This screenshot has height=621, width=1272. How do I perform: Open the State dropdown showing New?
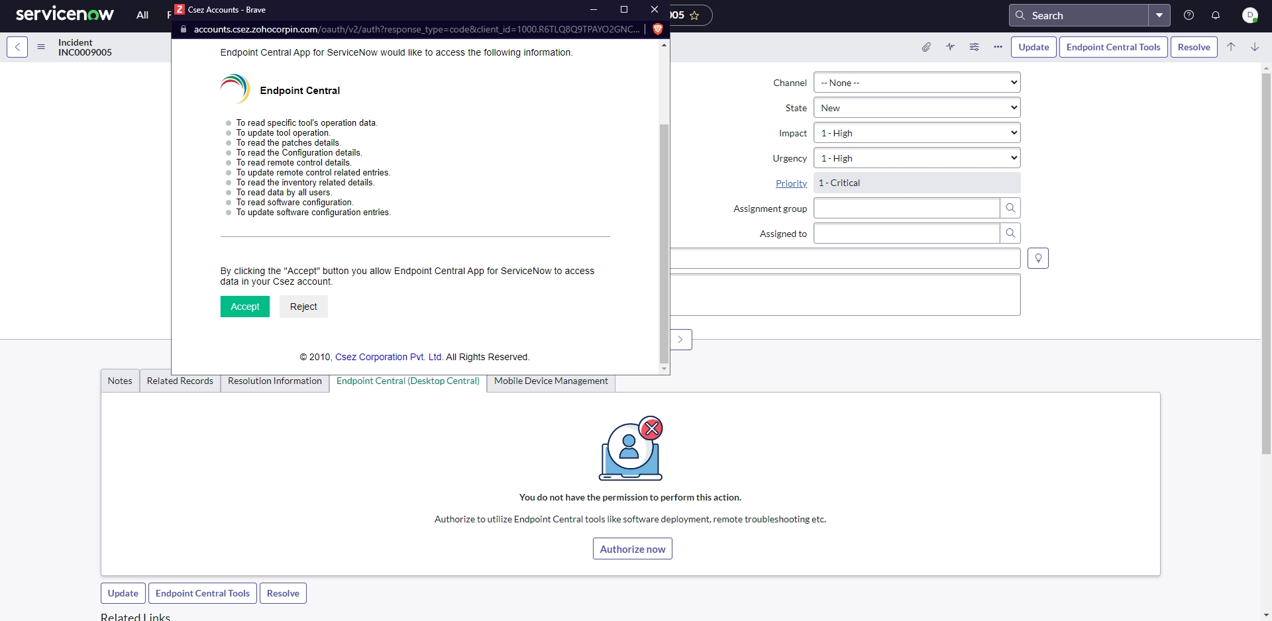pos(917,108)
